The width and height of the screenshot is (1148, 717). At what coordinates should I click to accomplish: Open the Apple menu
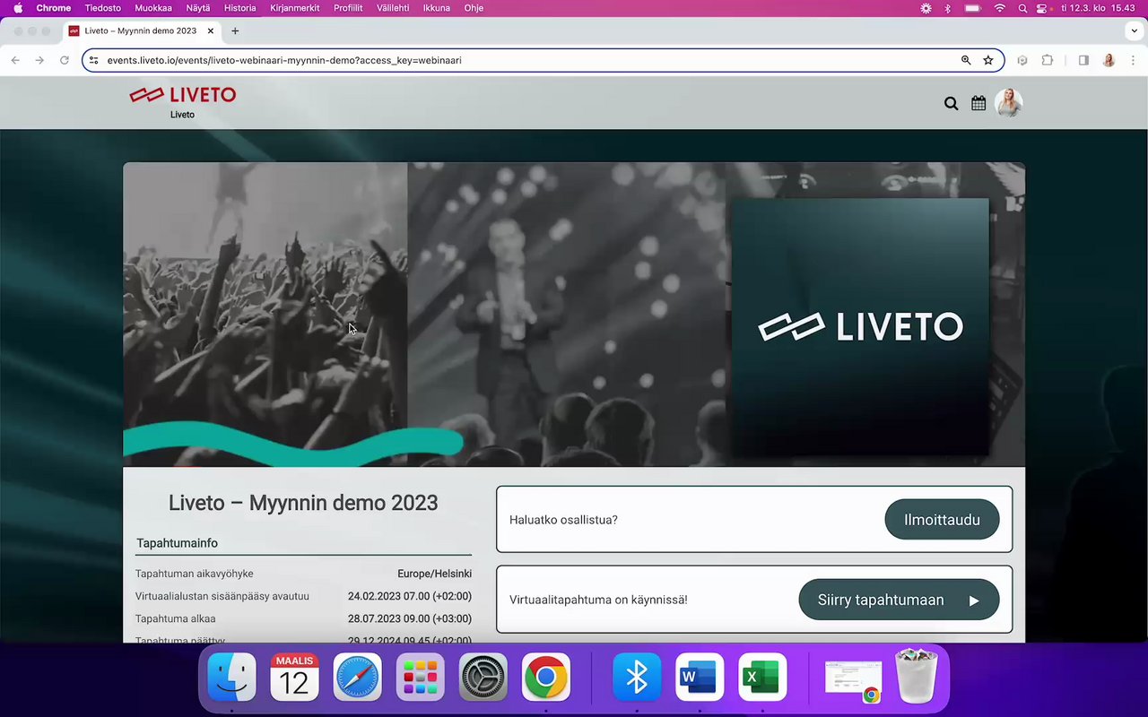(17, 8)
